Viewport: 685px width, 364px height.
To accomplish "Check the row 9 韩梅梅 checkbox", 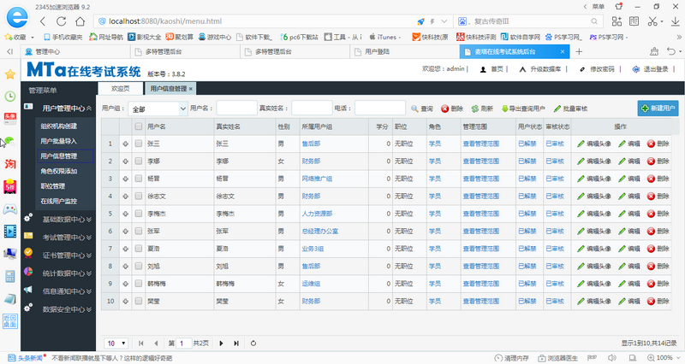I will [x=139, y=284].
